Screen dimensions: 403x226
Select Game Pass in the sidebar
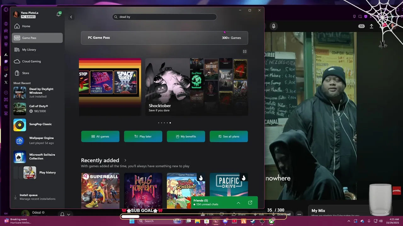[x=37, y=38]
